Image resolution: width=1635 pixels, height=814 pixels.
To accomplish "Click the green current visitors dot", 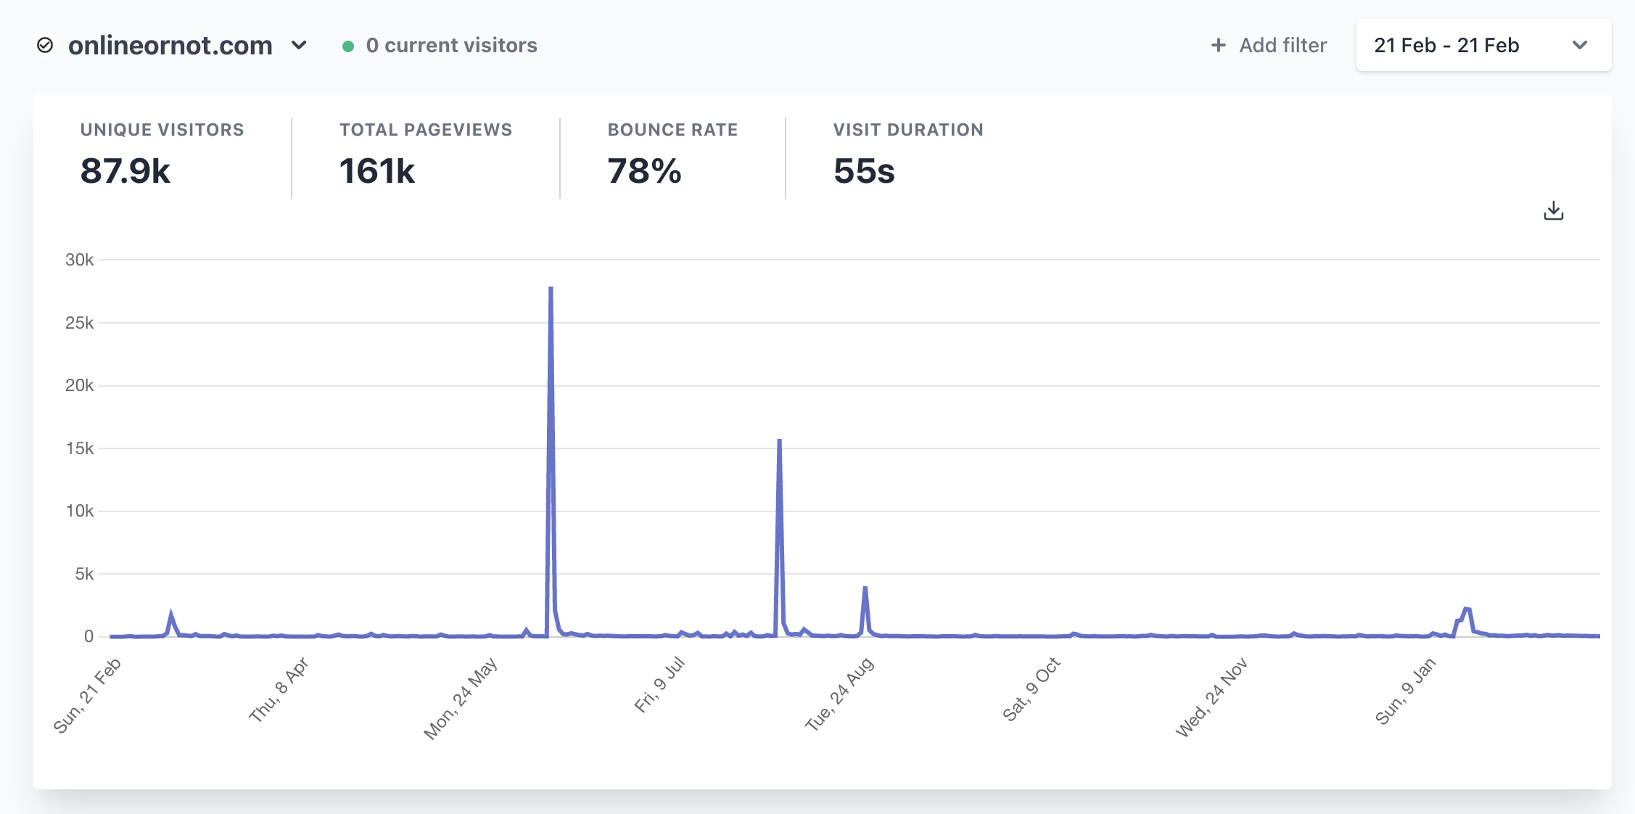I will point(348,46).
